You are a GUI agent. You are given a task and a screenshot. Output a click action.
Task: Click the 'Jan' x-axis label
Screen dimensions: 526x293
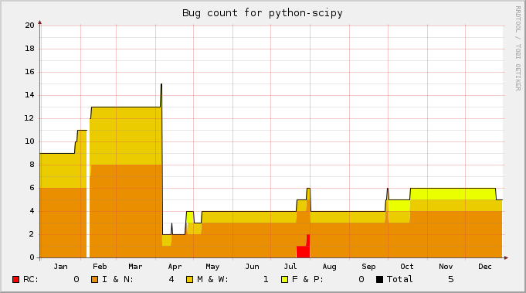(x=61, y=267)
